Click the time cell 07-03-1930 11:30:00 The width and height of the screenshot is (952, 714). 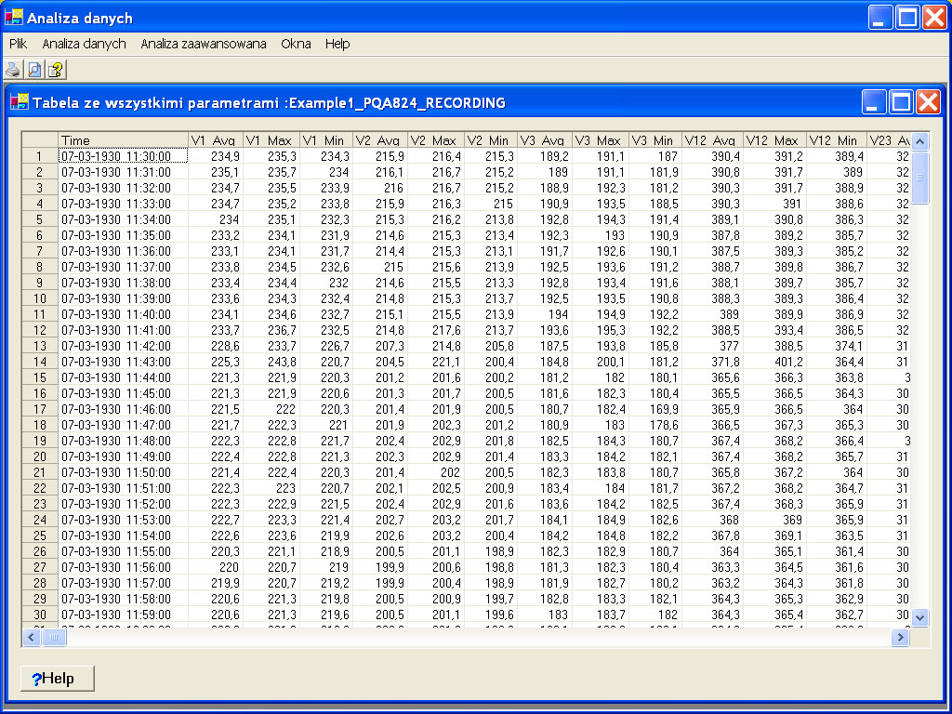[x=123, y=156]
